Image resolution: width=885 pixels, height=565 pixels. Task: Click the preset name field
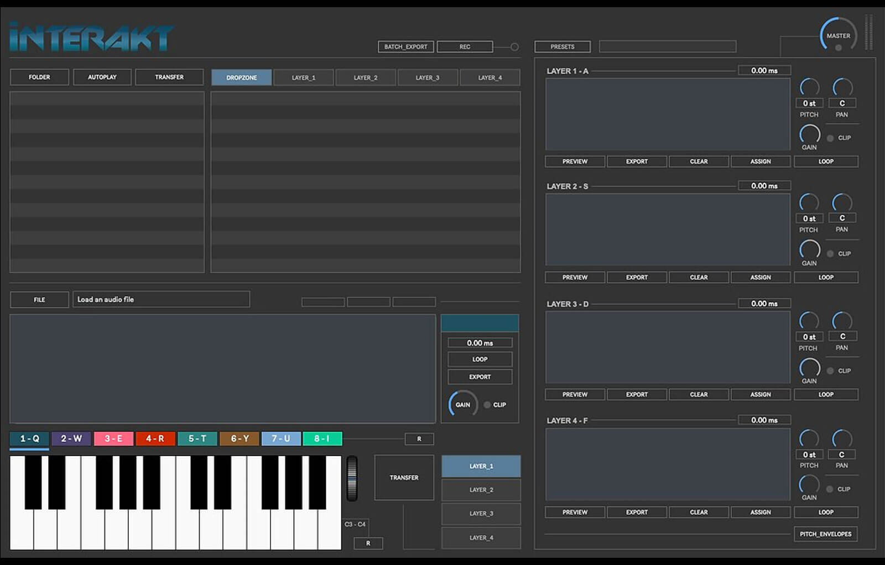coord(667,46)
